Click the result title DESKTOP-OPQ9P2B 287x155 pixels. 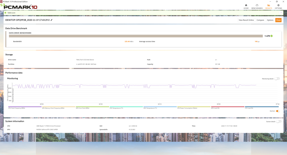click(27, 20)
